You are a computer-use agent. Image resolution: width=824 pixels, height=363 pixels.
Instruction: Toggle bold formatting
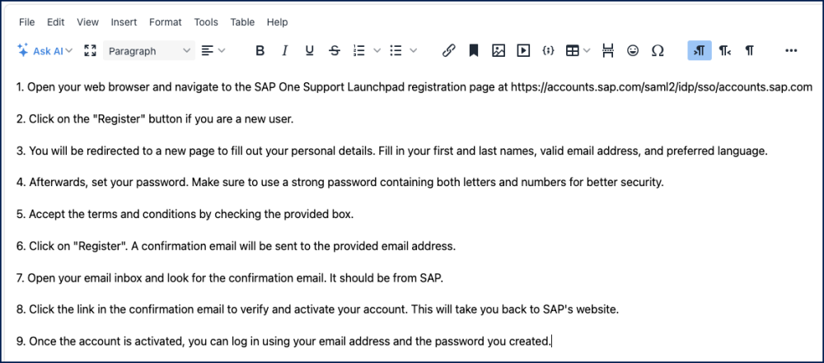pyautogui.click(x=260, y=51)
